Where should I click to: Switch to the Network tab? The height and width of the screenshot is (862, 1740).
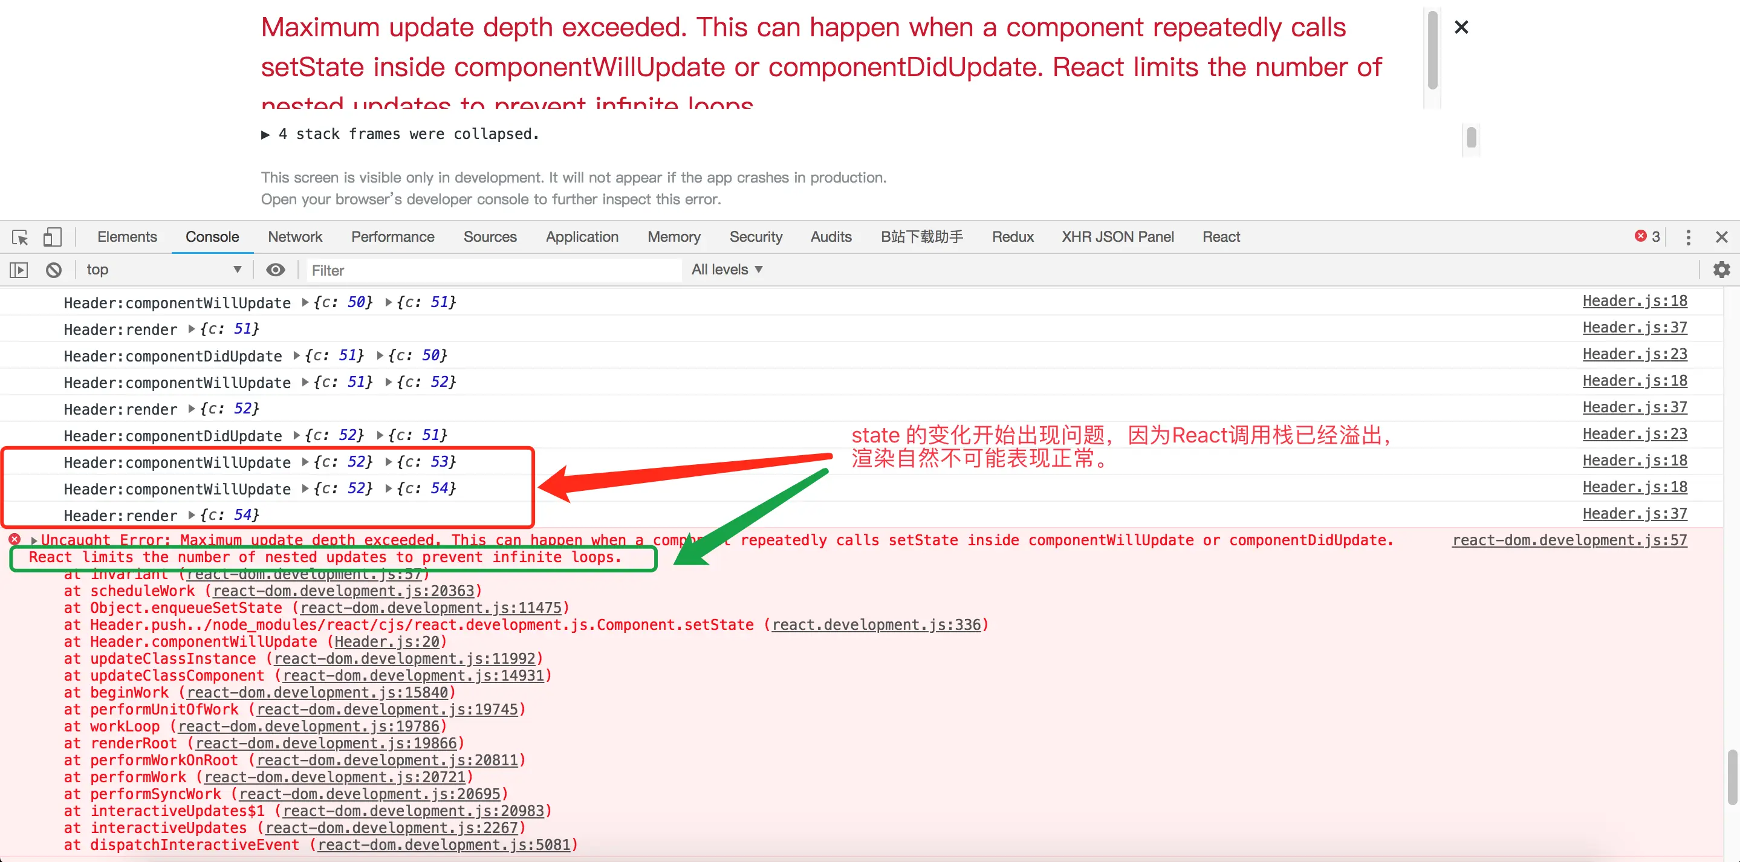tap(294, 237)
